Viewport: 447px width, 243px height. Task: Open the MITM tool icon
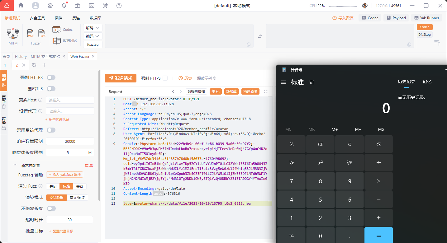pos(13,34)
